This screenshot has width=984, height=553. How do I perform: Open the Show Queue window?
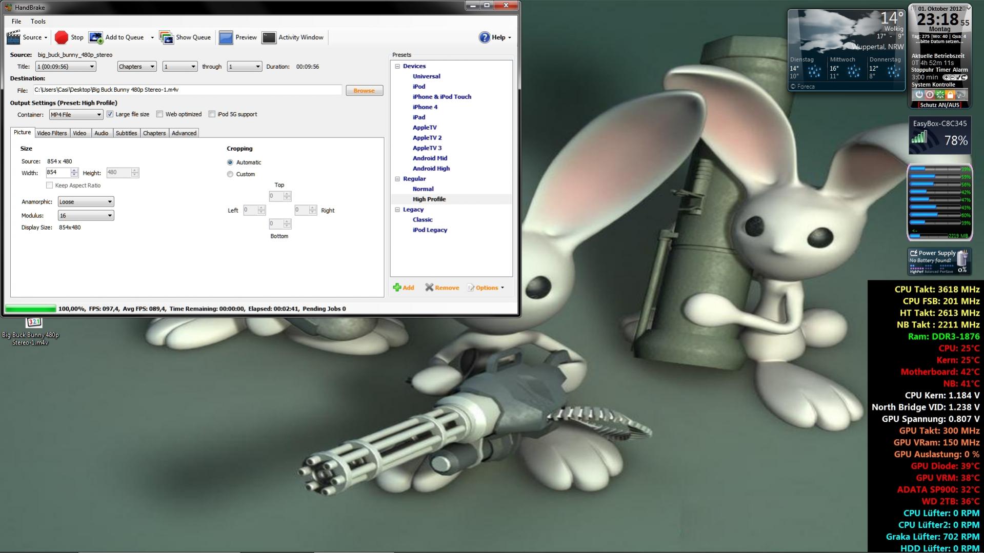tap(185, 37)
